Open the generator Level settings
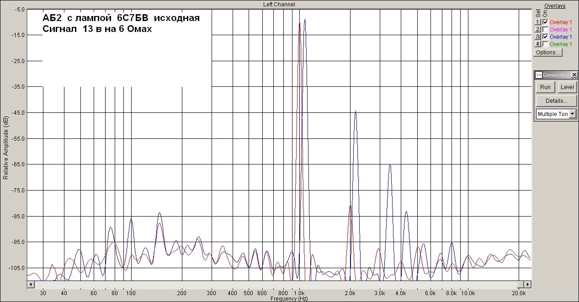Screen dimensions: 579x302 tap(567, 87)
